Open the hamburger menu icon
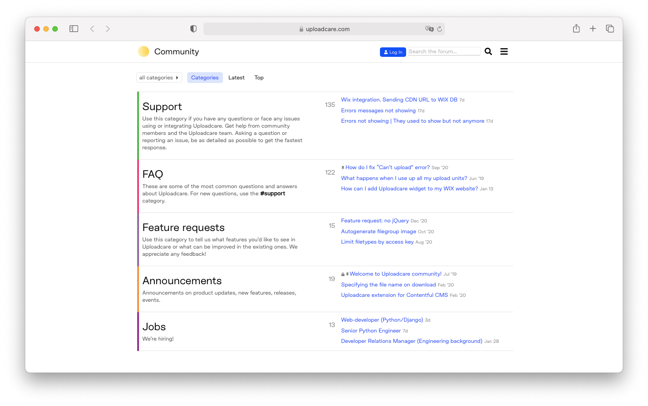Screen dimensions: 648x406 504,51
